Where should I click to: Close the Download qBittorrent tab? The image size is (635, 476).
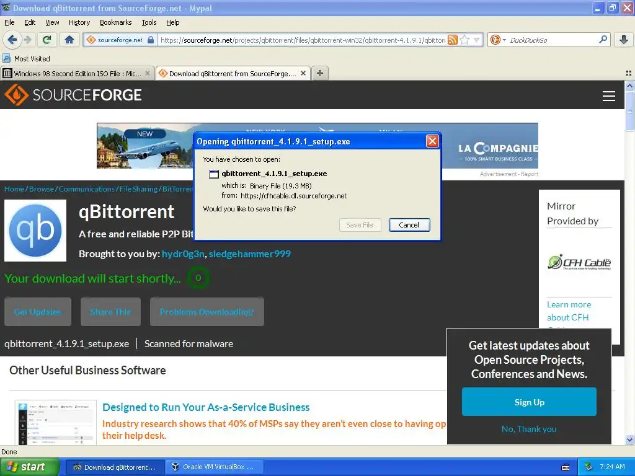tap(303, 73)
